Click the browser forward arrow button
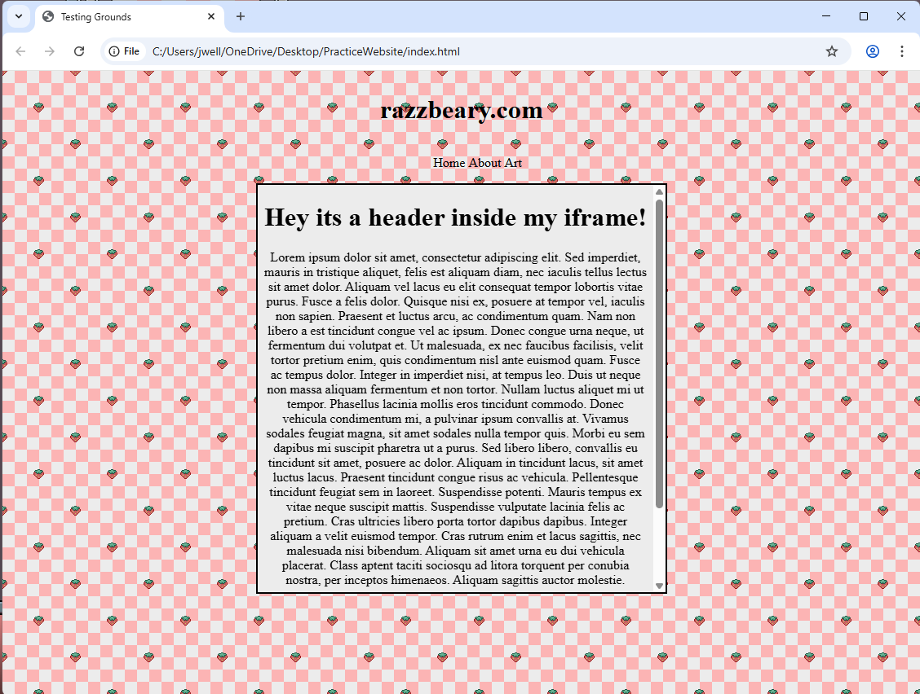Viewport: 920px width, 694px height. [50, 51]
